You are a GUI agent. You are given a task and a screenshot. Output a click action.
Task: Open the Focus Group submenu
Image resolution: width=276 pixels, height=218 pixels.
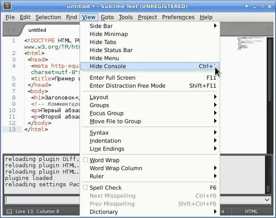pyautogui.click(x=149, y=113)
